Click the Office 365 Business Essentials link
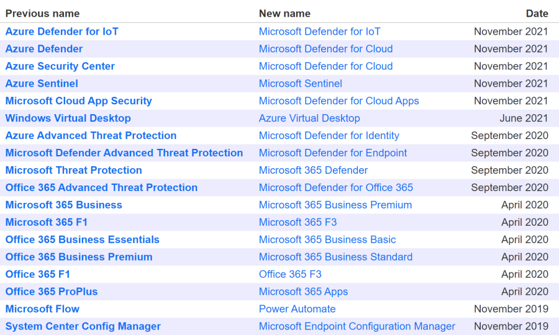Image resolution: width=559 pixels, height=335 pixels. 83,239
